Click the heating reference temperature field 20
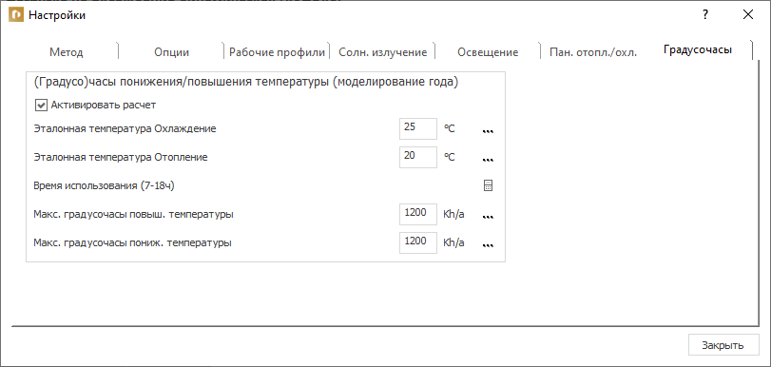This screenshot has height=367, width=771. click(418, 157)
